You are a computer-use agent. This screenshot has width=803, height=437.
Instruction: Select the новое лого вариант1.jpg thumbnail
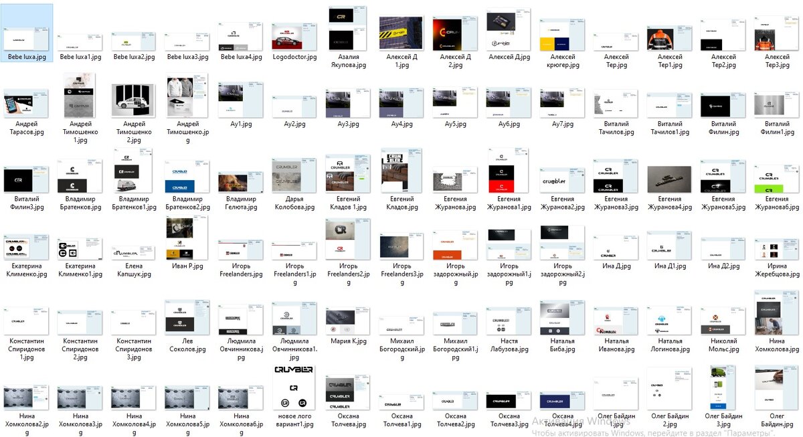pos(294,387)
